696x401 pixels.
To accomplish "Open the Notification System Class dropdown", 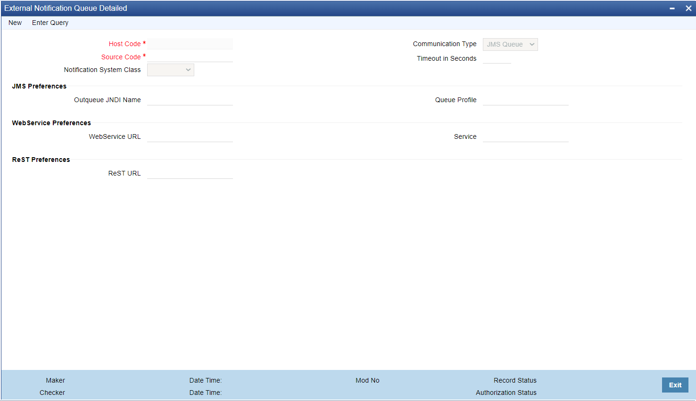I will [171, 70].
